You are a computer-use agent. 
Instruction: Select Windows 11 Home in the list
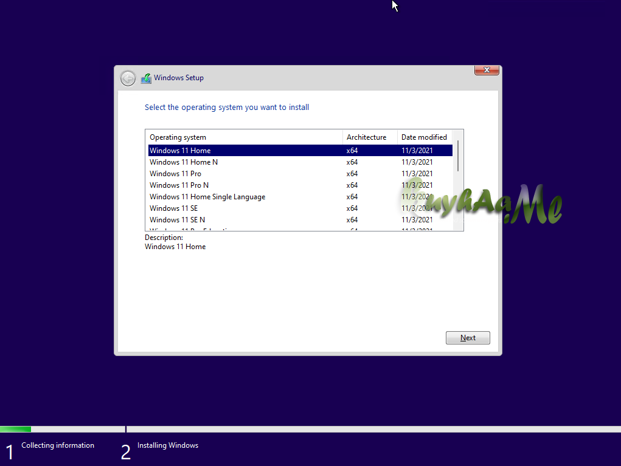pos(300,150)
